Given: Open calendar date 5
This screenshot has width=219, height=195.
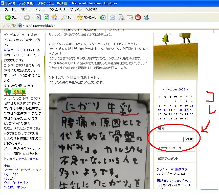Looking at the screenshot, I should point(159,106).
